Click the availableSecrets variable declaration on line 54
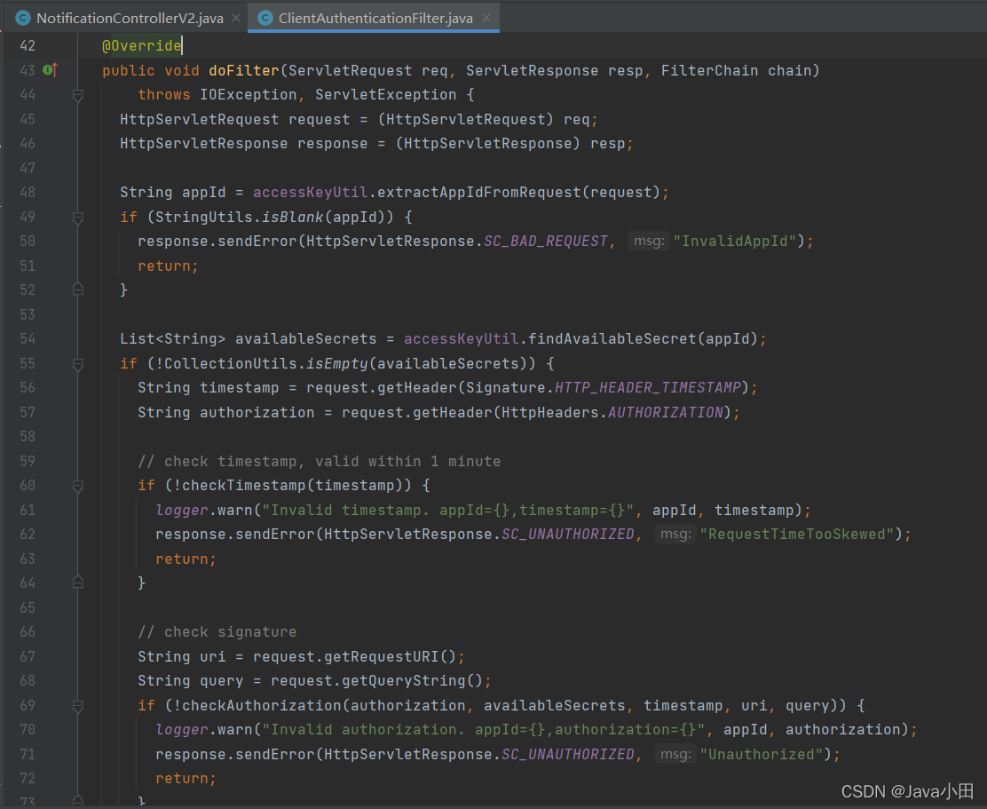The height and width of the screenshot is (809, 987). click(x=306, y=339)
